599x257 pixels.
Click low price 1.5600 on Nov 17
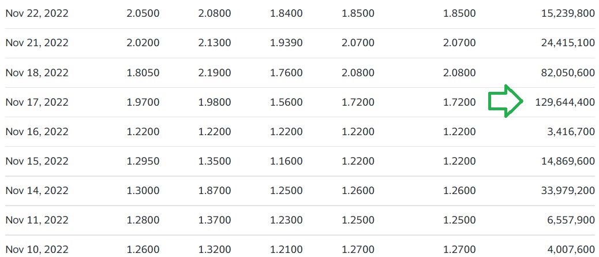click(286, 102)
